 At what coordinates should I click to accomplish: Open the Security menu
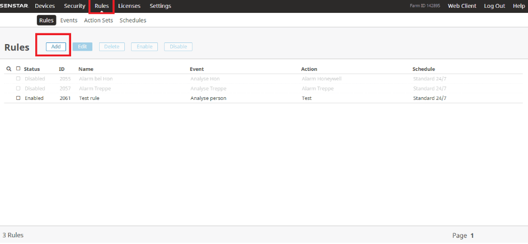click(74, 6)
